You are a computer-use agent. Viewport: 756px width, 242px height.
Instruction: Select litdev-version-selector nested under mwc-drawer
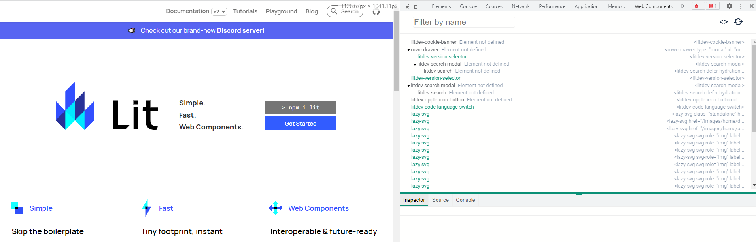click(442, 57)
